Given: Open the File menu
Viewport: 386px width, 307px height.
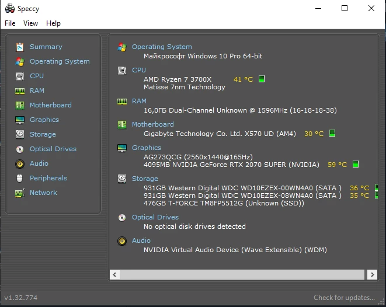Looking at the screenshot, I should pyautogui.click(x=10, y=23).
